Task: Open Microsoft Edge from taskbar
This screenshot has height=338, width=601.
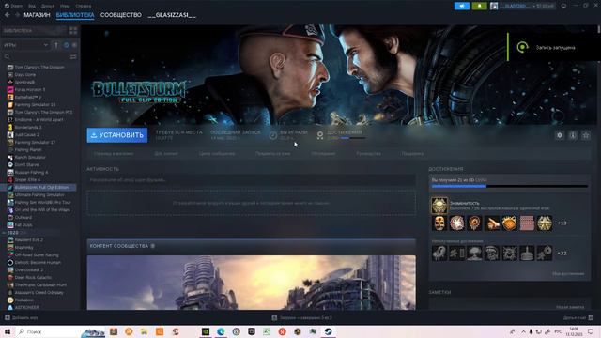Action: (x=221, y=331)
